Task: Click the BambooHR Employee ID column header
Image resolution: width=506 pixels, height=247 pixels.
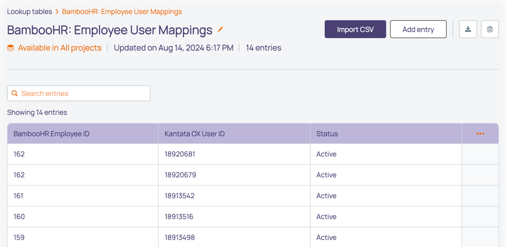Action: (83, 134)
